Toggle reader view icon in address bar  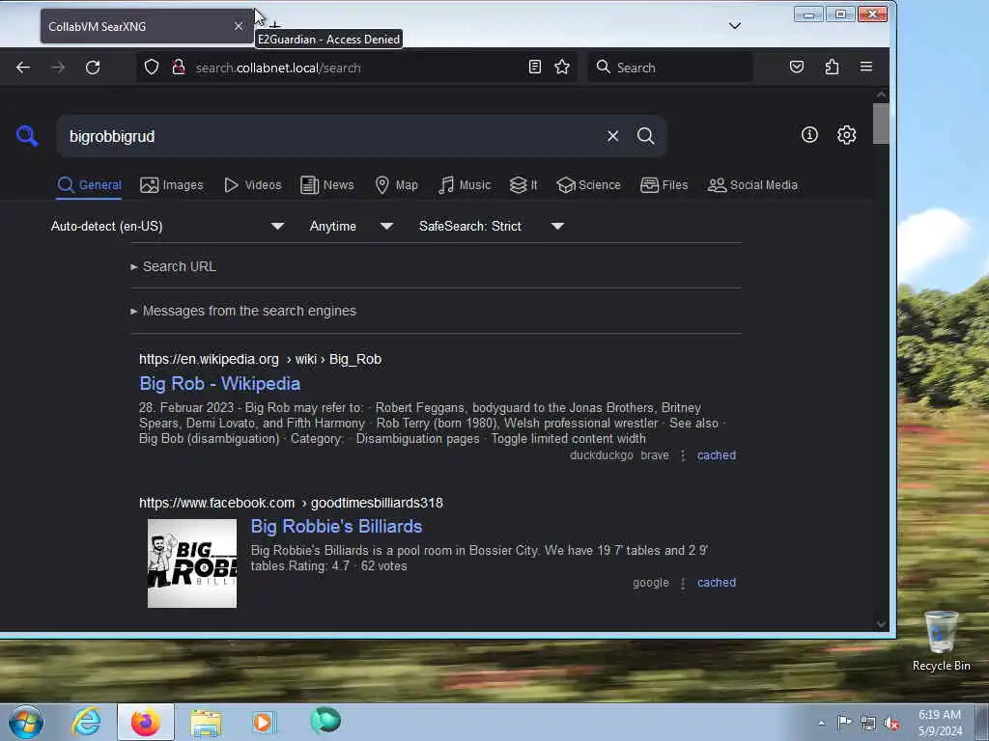point(535,67)
